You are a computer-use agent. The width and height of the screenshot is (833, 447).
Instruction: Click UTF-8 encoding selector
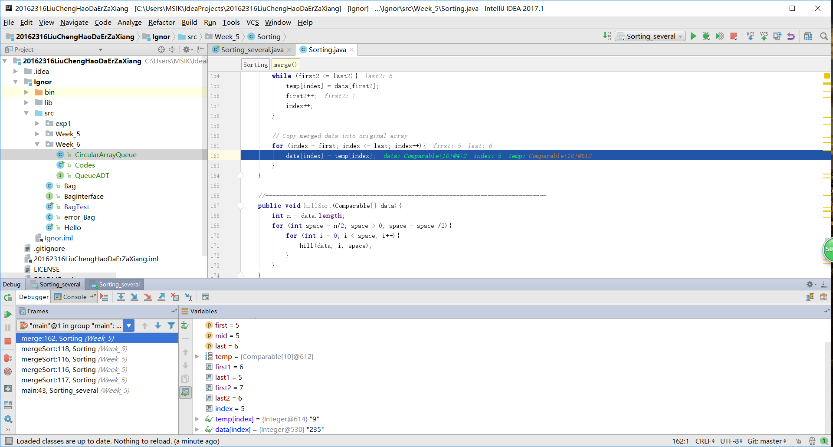(731, 441)
